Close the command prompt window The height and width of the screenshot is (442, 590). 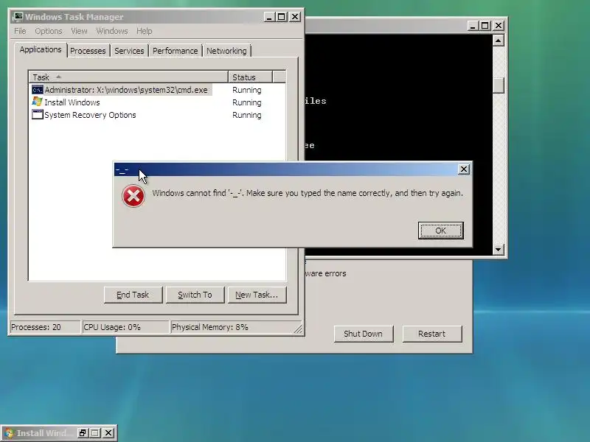coord(499,26)
